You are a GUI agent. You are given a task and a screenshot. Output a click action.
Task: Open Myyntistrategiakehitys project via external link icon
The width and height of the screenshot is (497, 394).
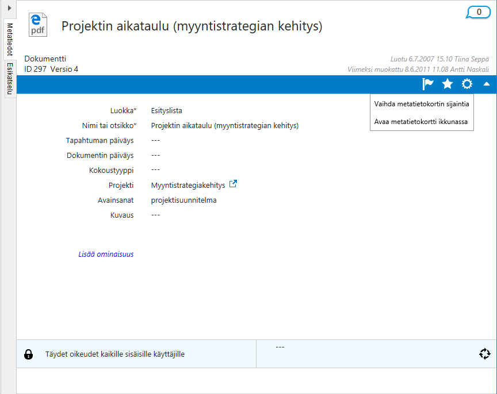point(233,184)
